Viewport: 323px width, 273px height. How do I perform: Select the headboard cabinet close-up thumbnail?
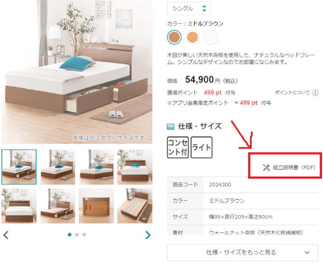(96, 206)
